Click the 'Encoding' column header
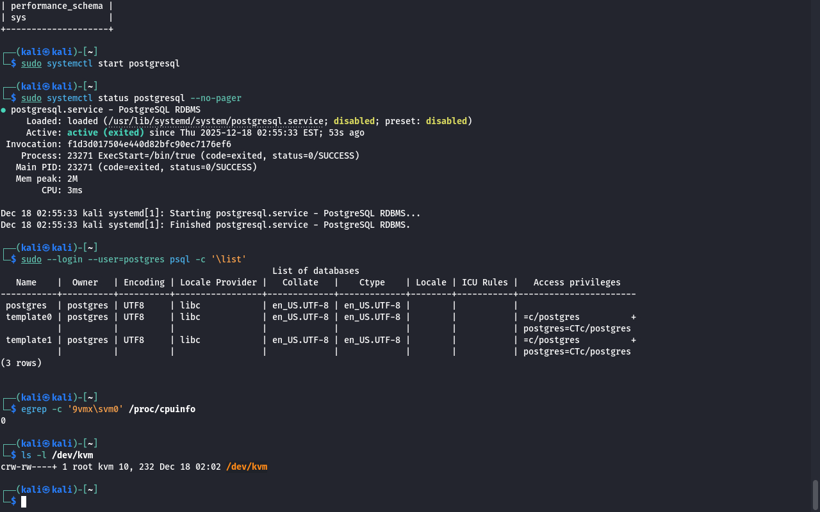Image resolution: width=820 pixels, height=512 pixels. [144, 282]
